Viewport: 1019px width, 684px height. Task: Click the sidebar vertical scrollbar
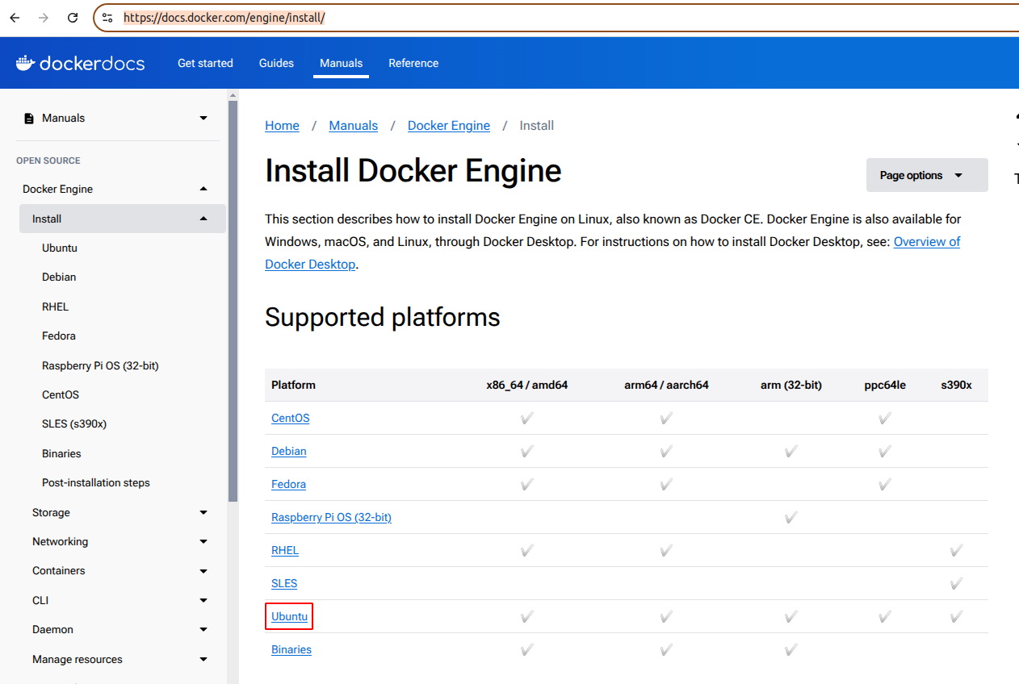point(233,302)
